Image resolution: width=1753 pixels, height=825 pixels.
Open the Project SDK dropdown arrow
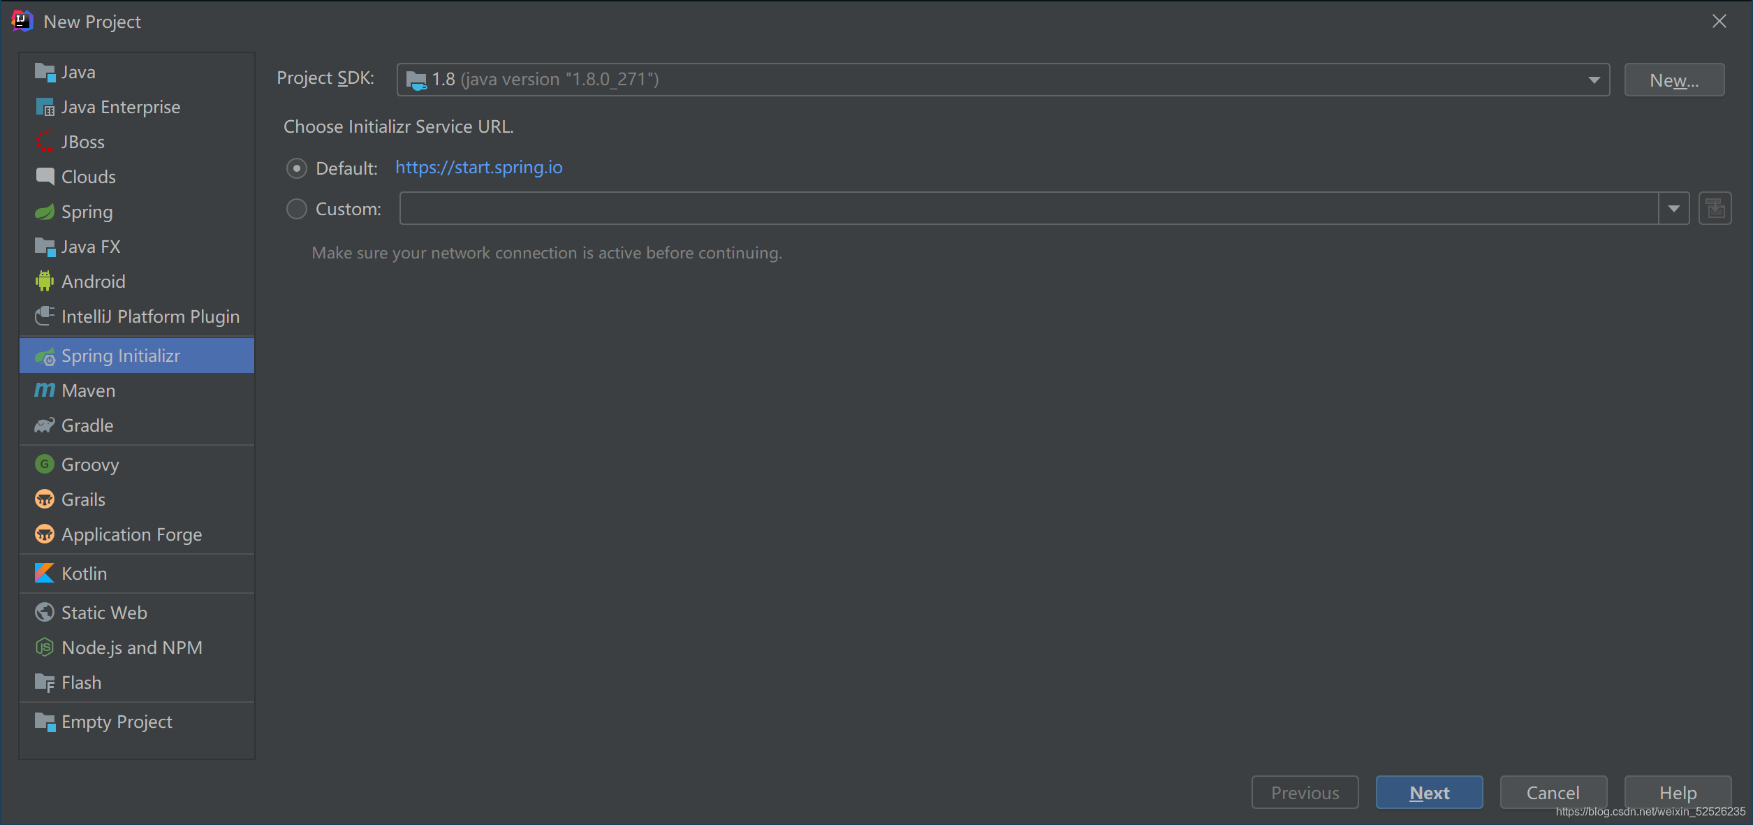1594,80
